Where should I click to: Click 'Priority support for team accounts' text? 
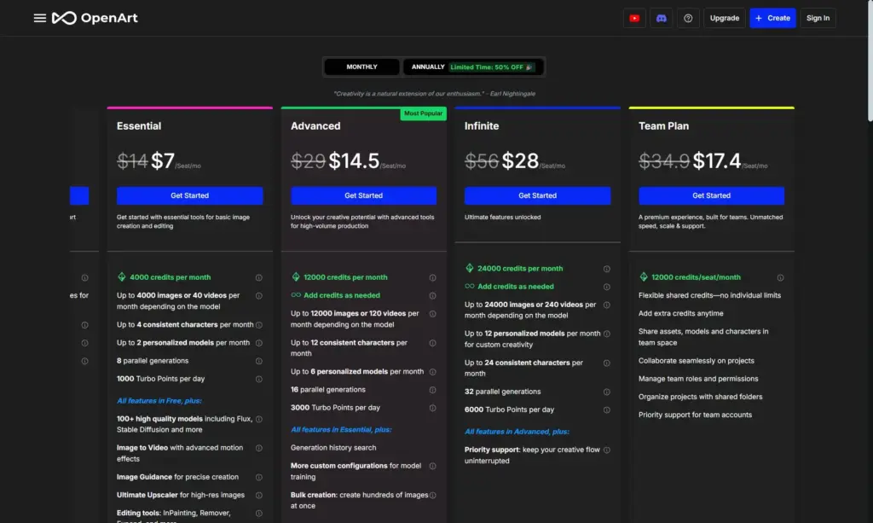pyautogui.click(x=695, y=415)
